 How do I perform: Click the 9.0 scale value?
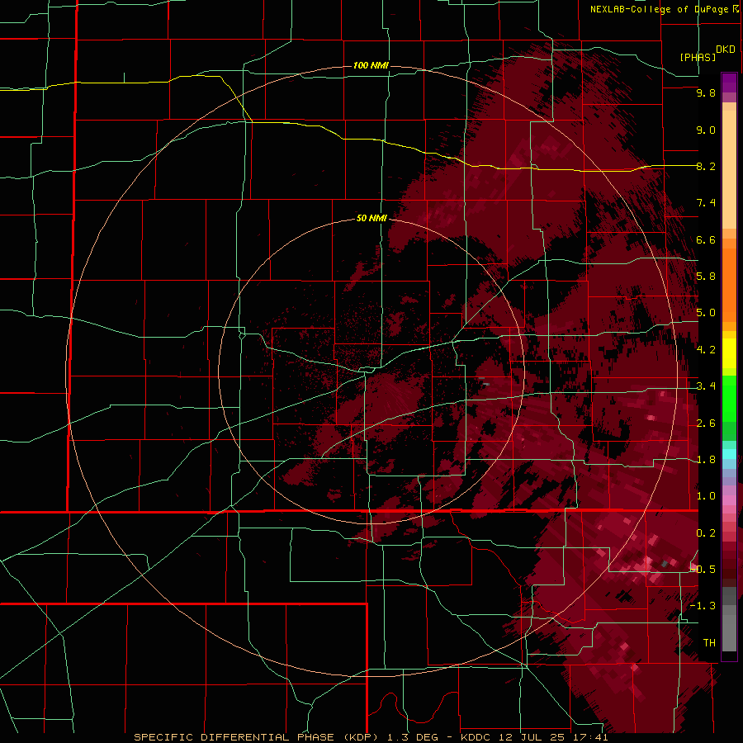click(x=706, y=130)
